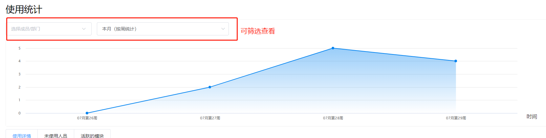Click the chevron arrow in the 本月（按周统计） selector
546x138 pixels.
click(223, 29)
